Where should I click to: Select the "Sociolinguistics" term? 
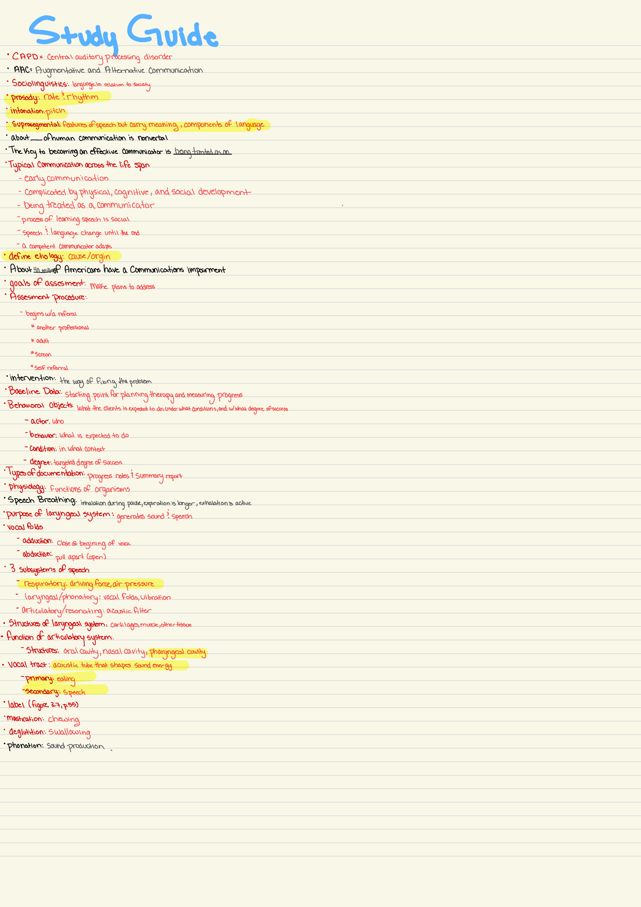point(40,83)
